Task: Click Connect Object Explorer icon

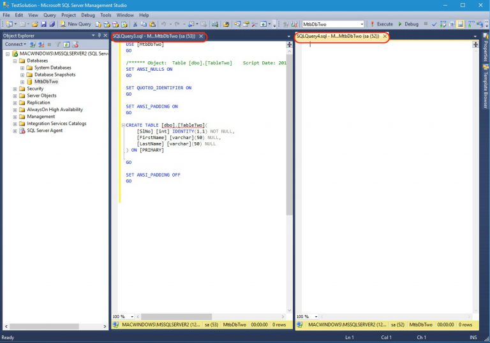Action: (x=33, y=45)
